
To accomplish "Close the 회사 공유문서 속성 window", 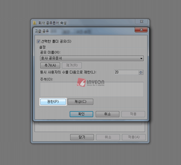I will click(142, 21).
